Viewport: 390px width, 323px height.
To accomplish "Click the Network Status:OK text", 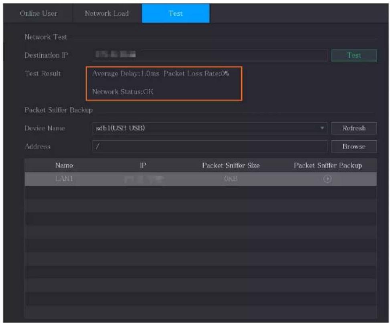I will (x=123, y=92).
